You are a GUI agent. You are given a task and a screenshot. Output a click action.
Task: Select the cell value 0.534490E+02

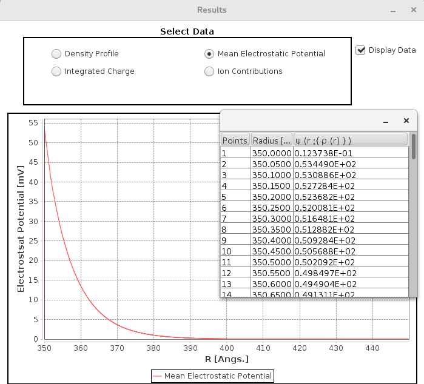point(351,164)
